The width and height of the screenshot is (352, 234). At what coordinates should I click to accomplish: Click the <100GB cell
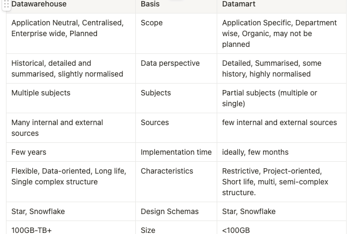pyautogui.click(x=281, y=228)
